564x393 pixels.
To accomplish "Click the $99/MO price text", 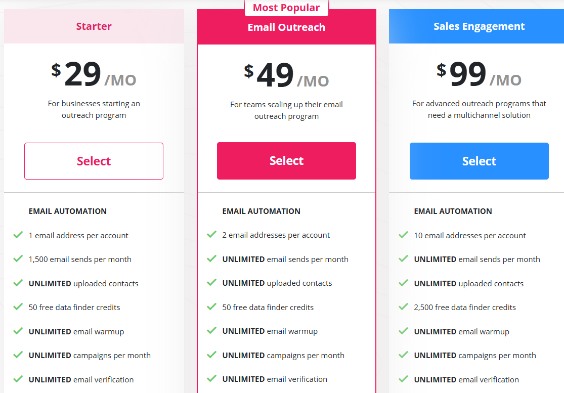I will (x=479, y=75).
